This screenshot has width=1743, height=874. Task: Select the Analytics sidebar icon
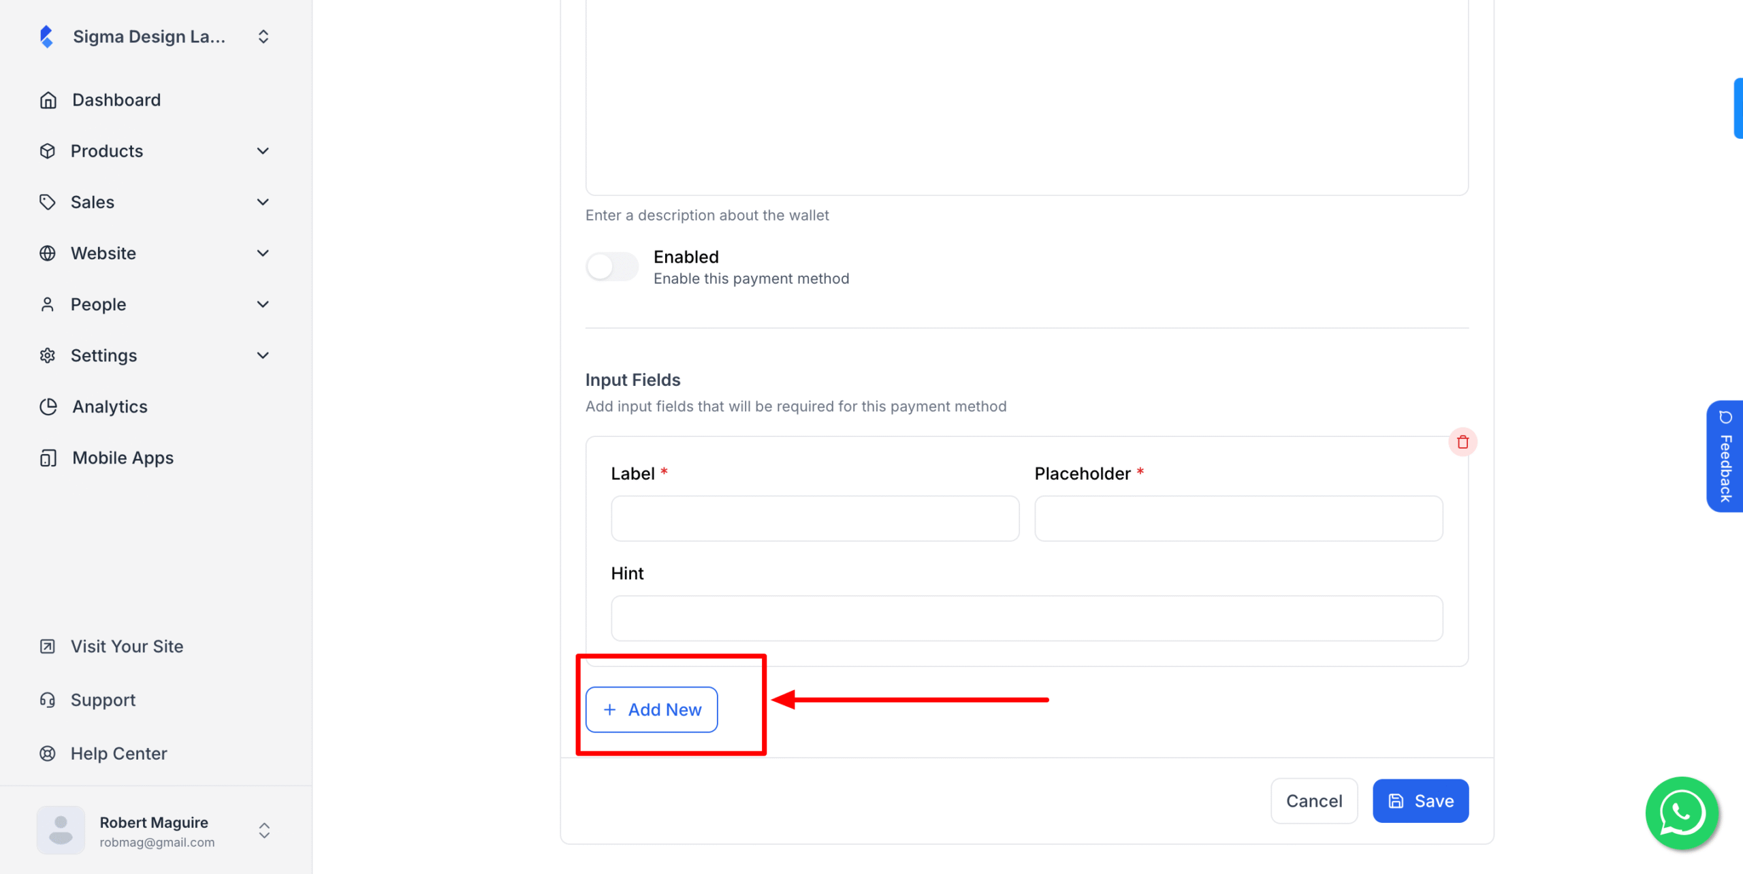click(x=48, y=406)
